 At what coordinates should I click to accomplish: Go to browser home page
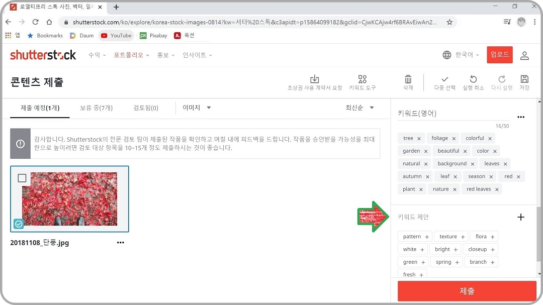[x=49, y=22]
